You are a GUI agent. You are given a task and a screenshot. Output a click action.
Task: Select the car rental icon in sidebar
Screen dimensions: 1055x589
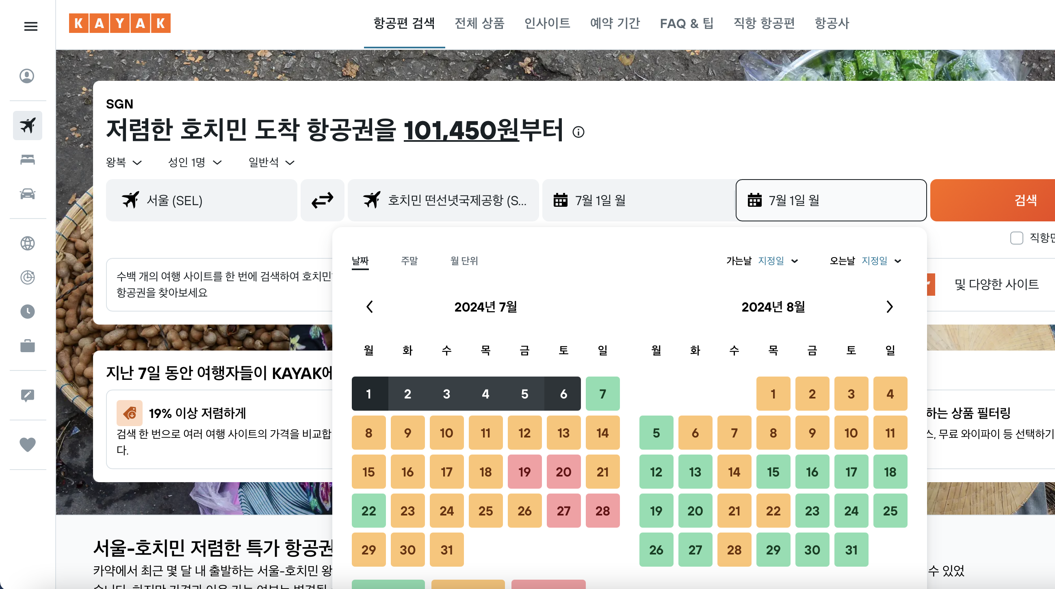pyautogui.click(x=28, y=194)
